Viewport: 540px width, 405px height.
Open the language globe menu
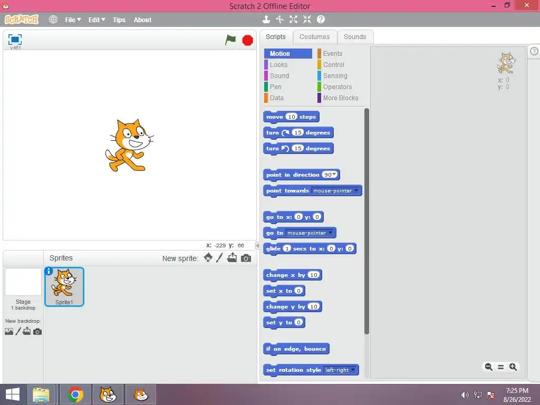[x=53, y=20]
